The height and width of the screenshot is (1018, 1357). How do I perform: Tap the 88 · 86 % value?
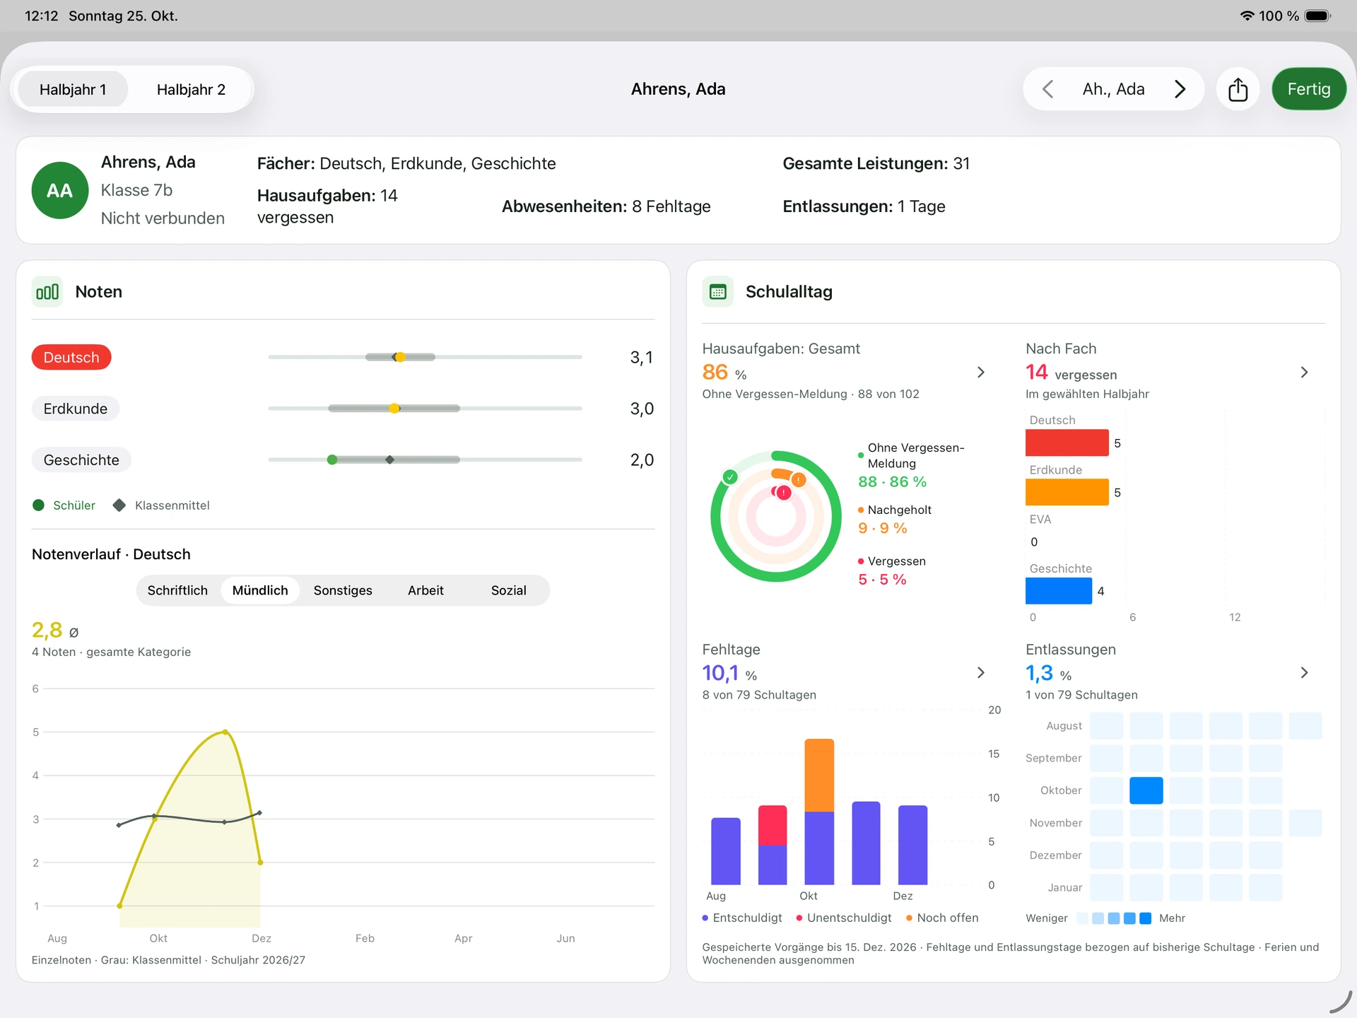click(x=892, y=481)
